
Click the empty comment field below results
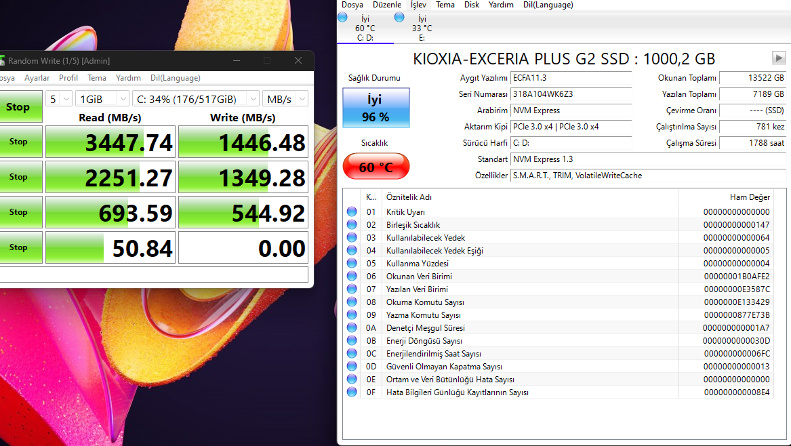point(154,275)
